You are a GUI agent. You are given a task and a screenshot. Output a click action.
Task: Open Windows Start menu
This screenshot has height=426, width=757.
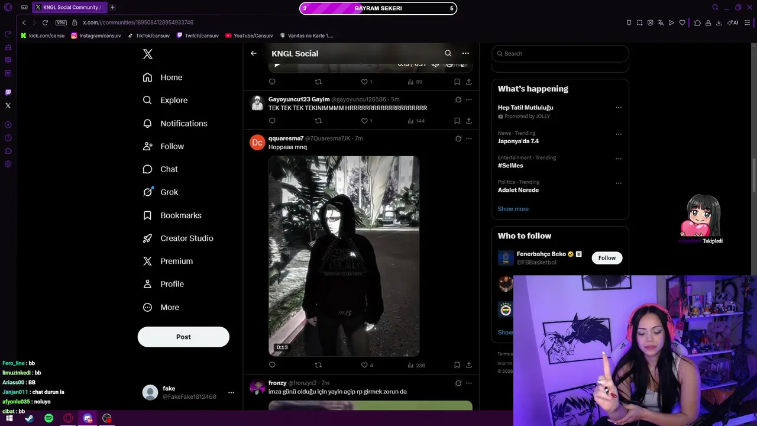click(x=9, y=418)
